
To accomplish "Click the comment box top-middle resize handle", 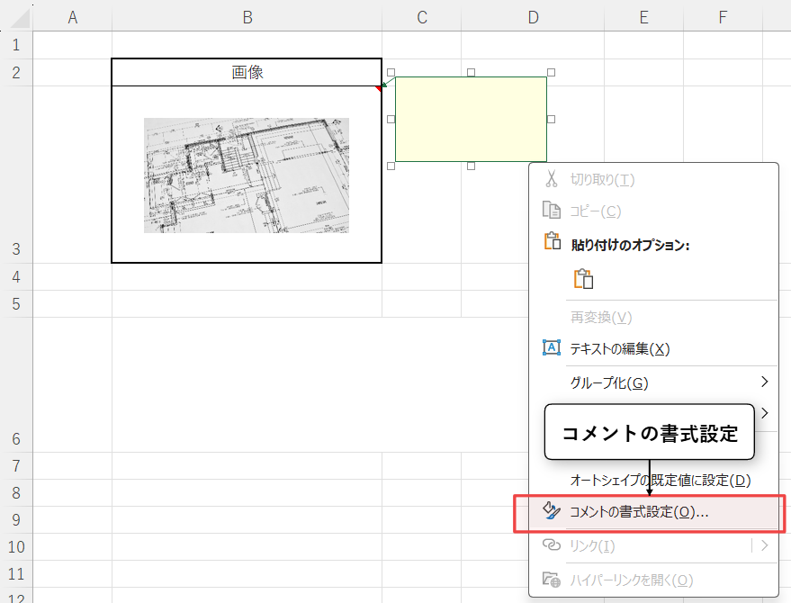I will click(471, 72).
